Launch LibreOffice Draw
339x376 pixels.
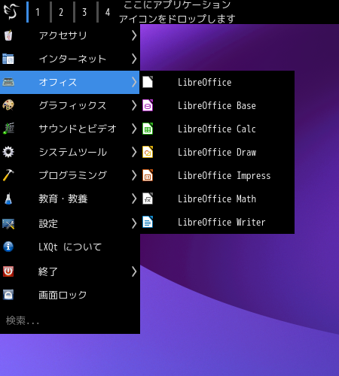pos(217,152)
